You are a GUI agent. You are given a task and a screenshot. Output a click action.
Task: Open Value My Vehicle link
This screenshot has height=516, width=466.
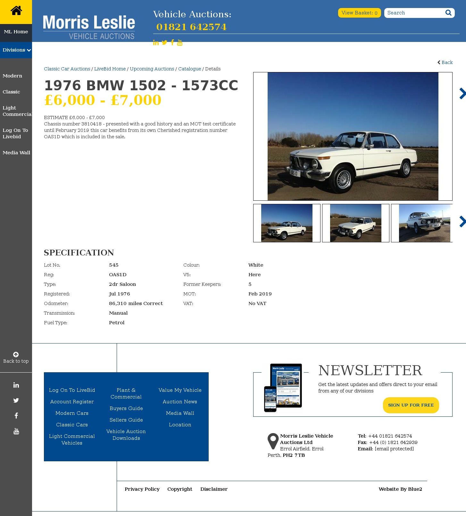coord(180,390)
